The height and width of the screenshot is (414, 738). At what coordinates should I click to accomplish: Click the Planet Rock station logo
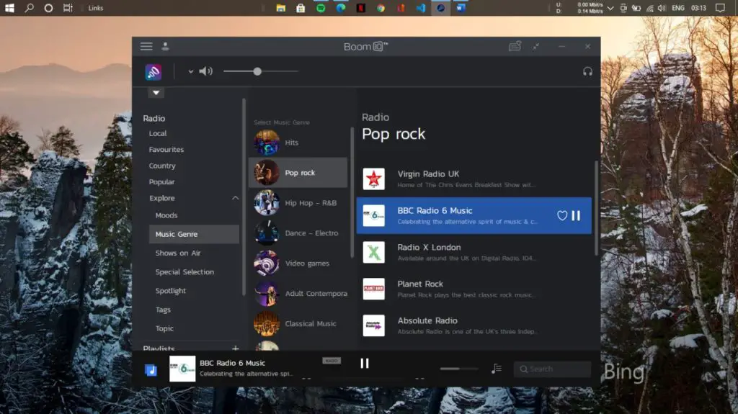(374, 289)
